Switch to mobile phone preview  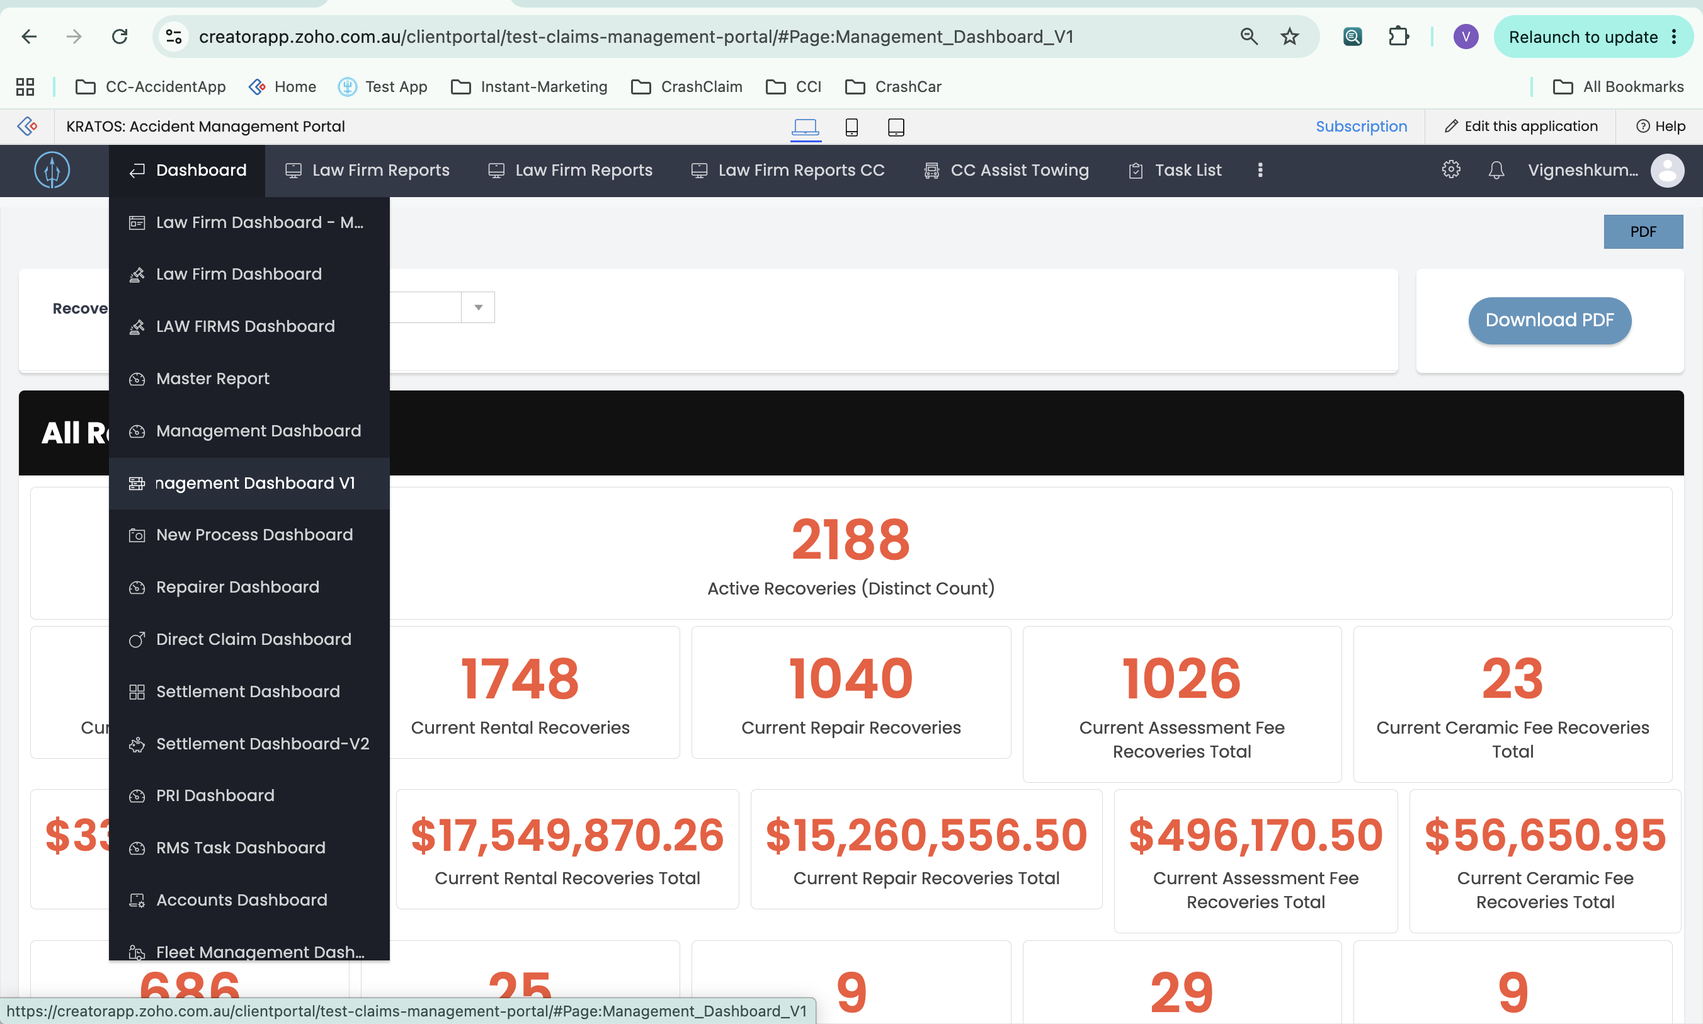[851, 127]
